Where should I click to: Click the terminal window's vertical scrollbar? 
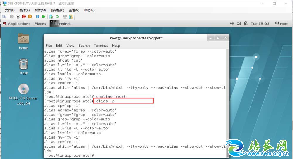pyautogui.click(x=227, y=102)
